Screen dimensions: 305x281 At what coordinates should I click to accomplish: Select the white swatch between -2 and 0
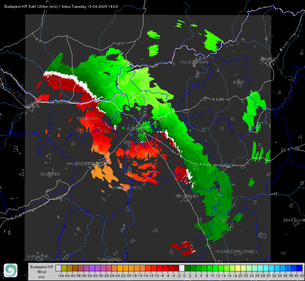182,268
